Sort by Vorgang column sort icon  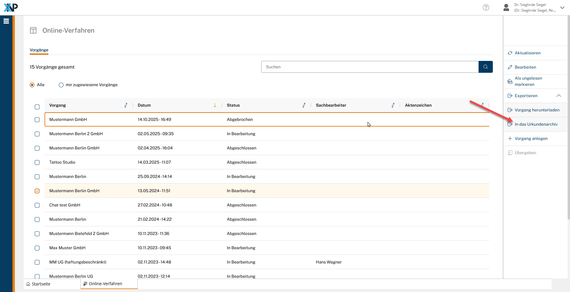[126, 105]
